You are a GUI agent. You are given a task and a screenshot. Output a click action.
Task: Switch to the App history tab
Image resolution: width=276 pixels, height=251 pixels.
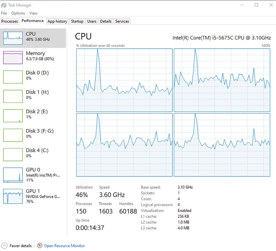pos(57,21)
